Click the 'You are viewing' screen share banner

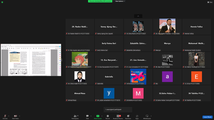point(100,1)
